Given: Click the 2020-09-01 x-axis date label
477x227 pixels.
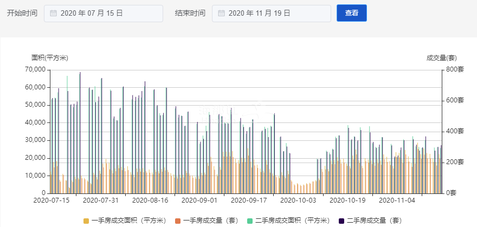Looking at the screenshot, I should [199, 200].
